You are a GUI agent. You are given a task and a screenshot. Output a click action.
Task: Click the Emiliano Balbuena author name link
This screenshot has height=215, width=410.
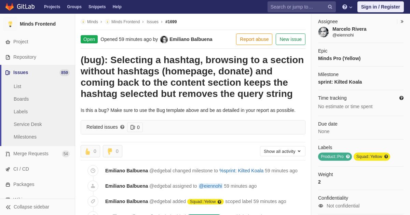point(191,39)
